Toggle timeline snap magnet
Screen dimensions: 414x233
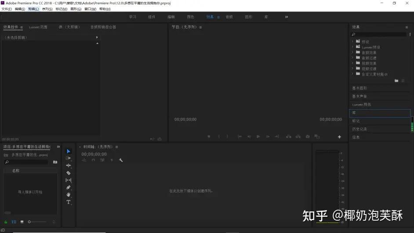coord(93,160)
